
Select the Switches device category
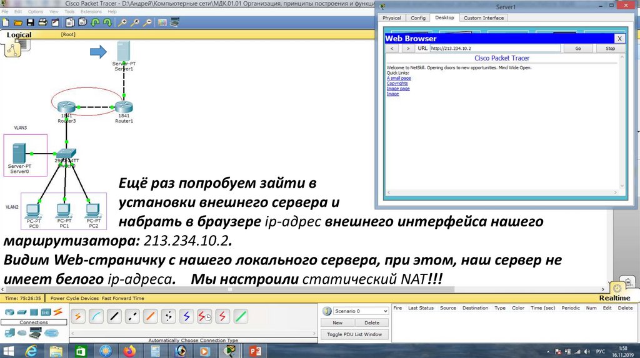[x=22, y=312]
